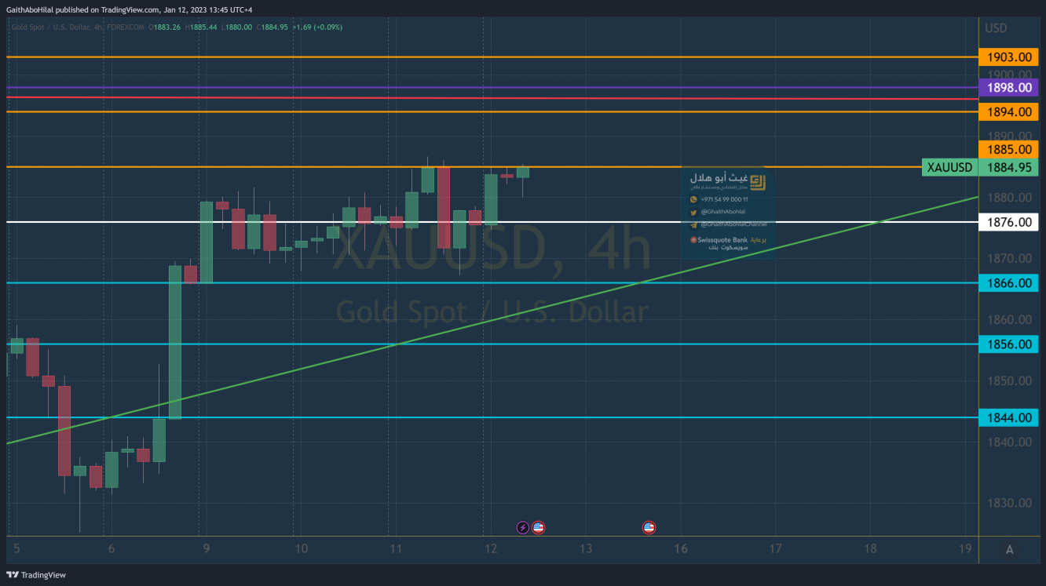Open the USD currency selector on price axis
The image size is (1046, 586).
[x=996, y=28]
